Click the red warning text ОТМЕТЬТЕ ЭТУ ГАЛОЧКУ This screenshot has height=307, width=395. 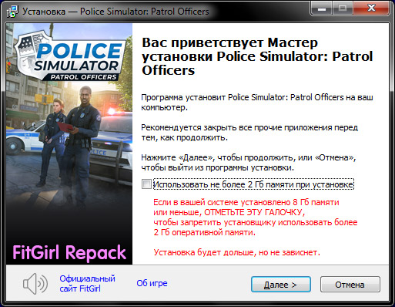(x=254, y=212)
